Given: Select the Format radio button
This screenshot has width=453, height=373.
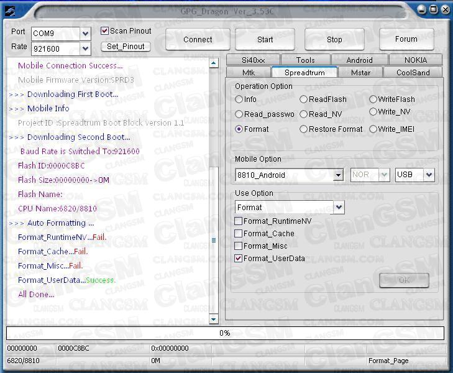Looking at the screenshot, I should pos(239,129).
